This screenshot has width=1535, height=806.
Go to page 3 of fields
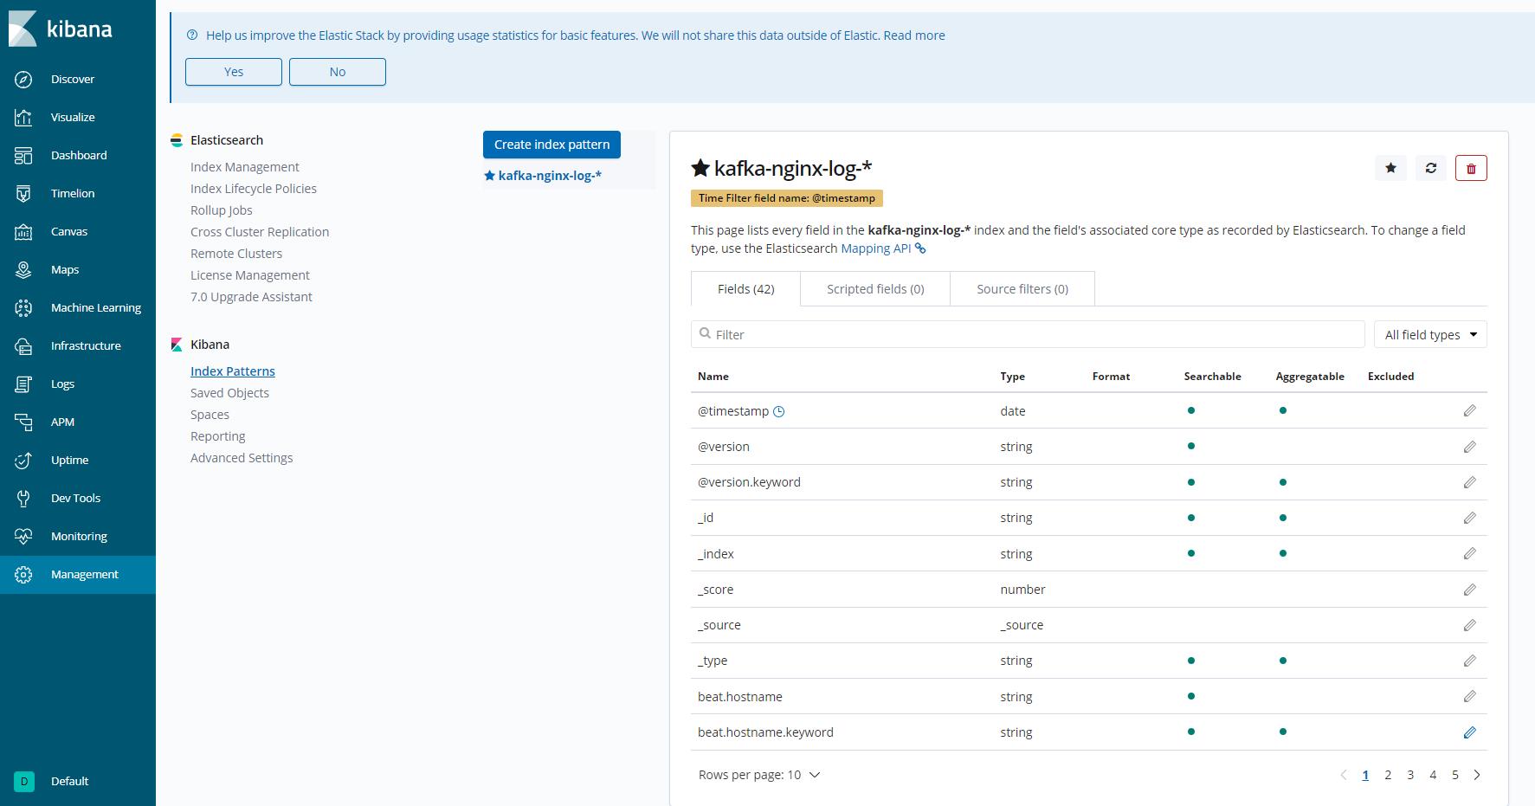pyautogui.click(x=1410, y=775)
